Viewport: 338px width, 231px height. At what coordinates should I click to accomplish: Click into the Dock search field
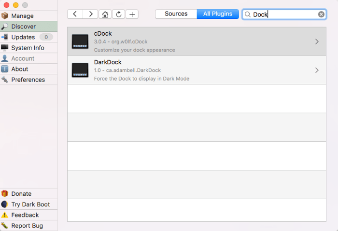(284, 14)
